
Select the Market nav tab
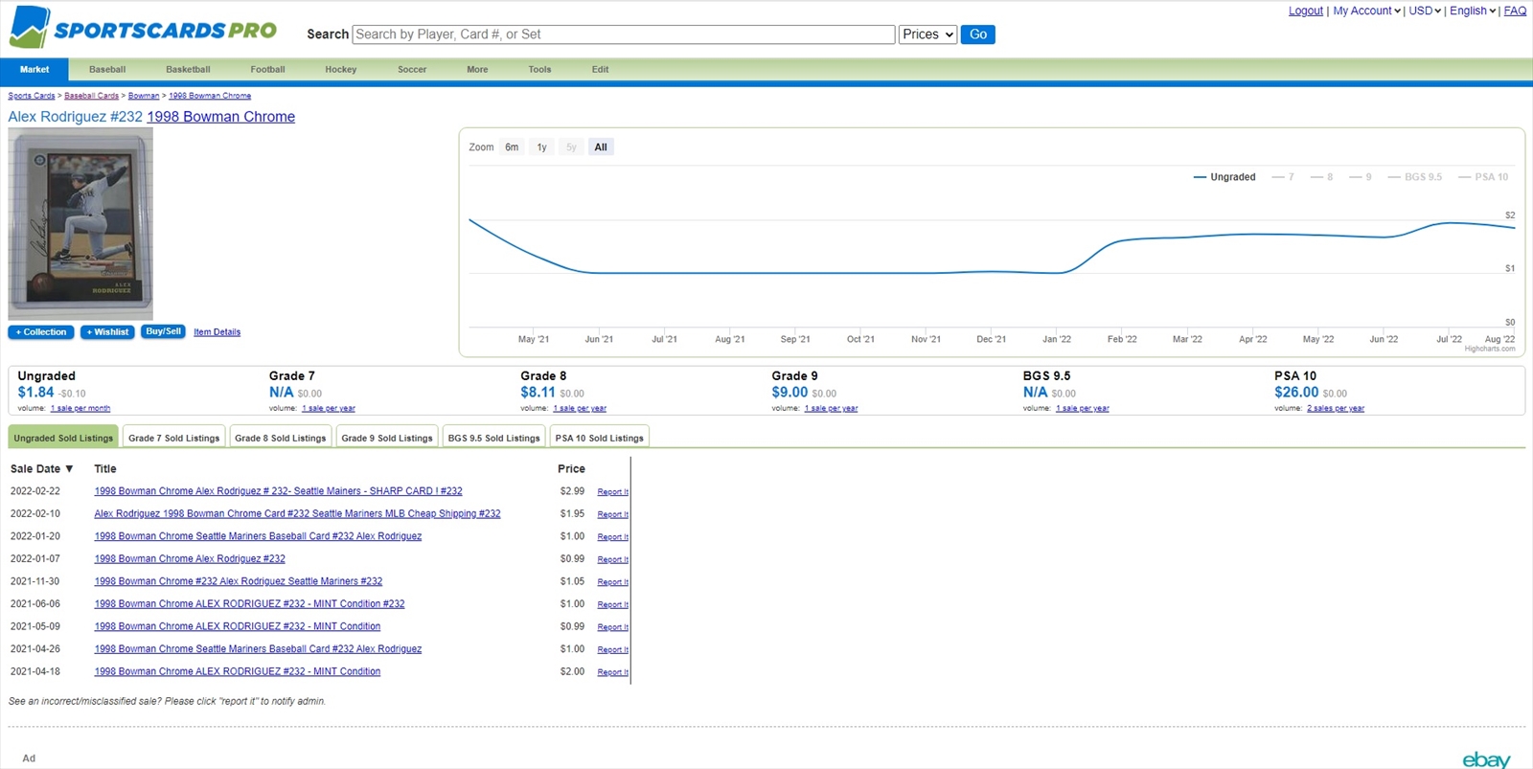coord(34,70)
